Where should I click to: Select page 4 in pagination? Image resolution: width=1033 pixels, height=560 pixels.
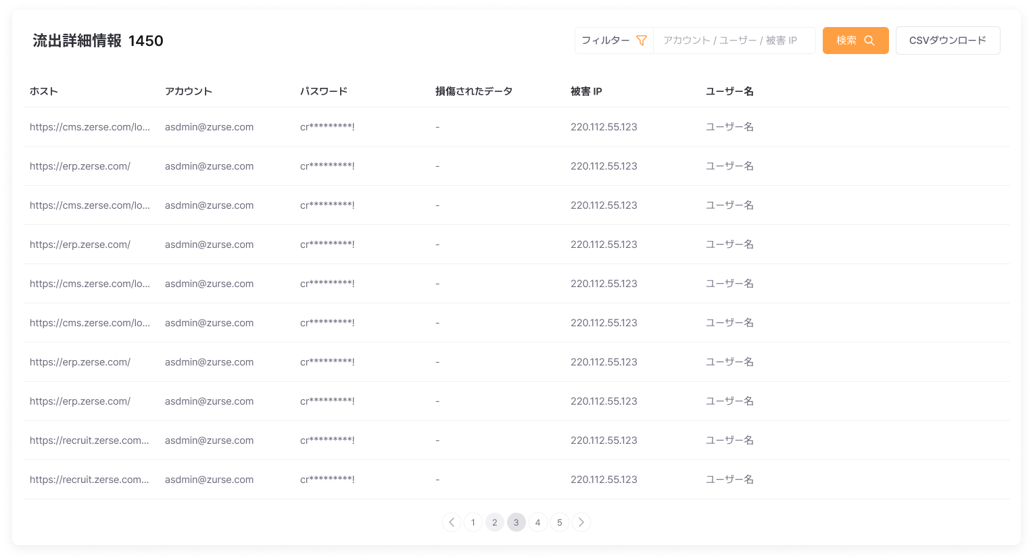pos(538,522)
